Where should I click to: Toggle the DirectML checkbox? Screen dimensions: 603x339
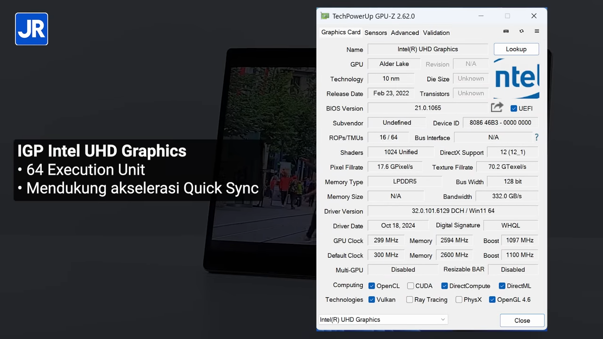pos(502,286)
